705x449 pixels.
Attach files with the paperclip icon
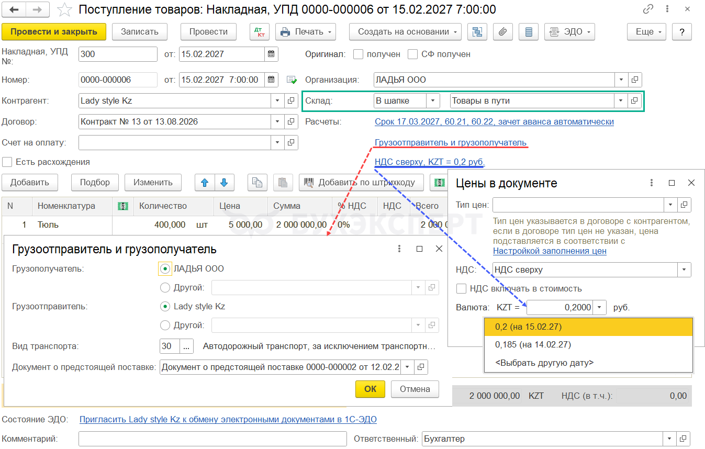(502, 31)
